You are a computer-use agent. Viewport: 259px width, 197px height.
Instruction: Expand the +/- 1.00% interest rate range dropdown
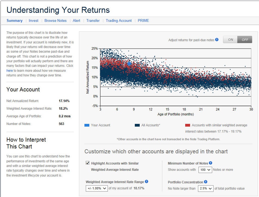96,188
